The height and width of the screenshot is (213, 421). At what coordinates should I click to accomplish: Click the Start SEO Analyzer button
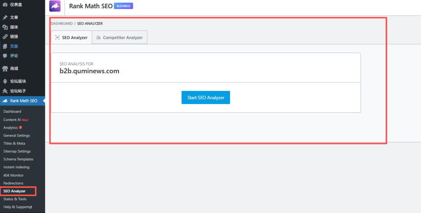206,97
